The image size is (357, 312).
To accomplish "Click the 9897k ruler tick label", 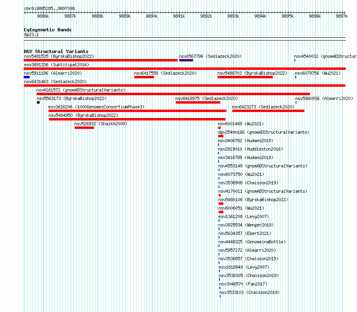I will click(x=342, y=16).
